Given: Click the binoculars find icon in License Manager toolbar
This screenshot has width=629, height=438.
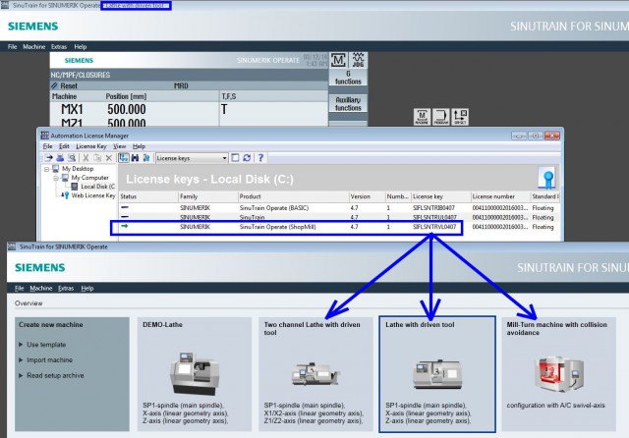Looking at the screenshot, I should pyautogui.click(x=135, y=158).
